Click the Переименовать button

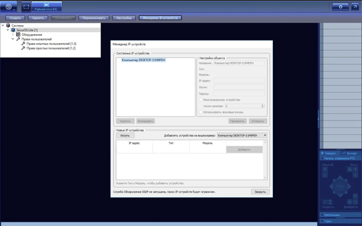click(x=94, y=18)
